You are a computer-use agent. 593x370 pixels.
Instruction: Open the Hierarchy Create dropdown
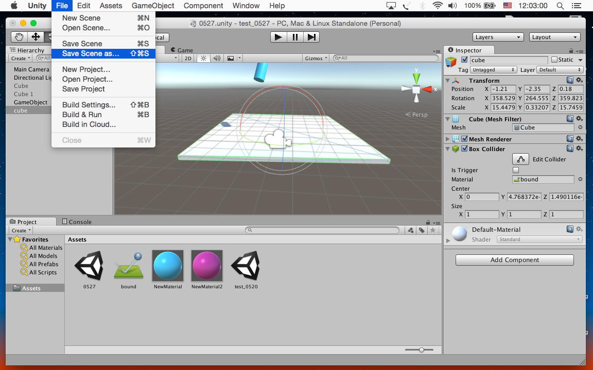[x=21, y=58]
